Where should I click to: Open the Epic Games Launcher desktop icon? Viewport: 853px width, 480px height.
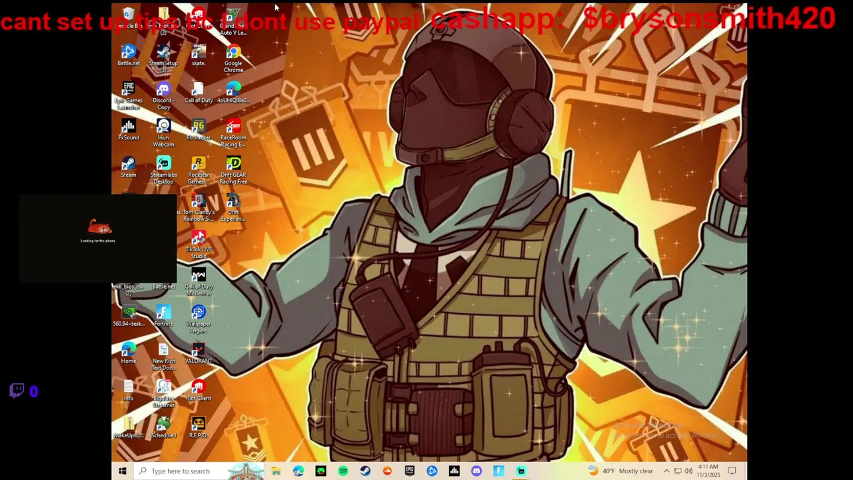(129, 96)
